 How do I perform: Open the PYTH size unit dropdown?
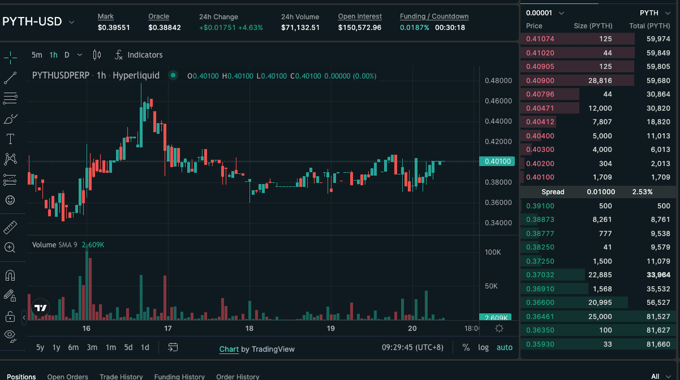point(655,12)
